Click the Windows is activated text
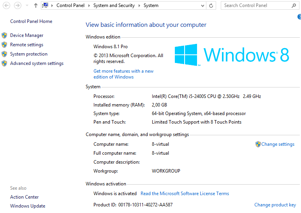301x213 pixels. (115, 194)
